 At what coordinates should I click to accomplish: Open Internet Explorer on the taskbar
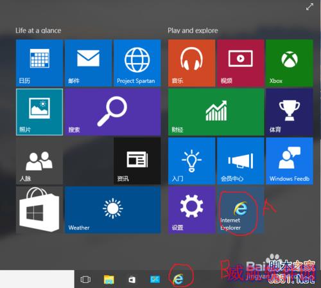pos(178,279)
